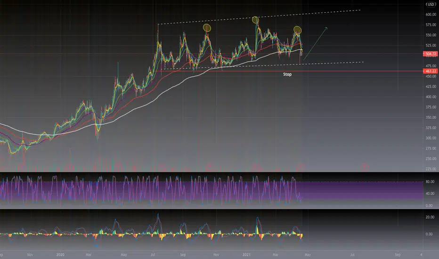
Task: Click the first Mar label after 2020
Action: click(x=89, y=255)
